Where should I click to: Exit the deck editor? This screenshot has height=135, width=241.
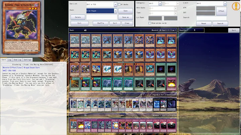79,23
